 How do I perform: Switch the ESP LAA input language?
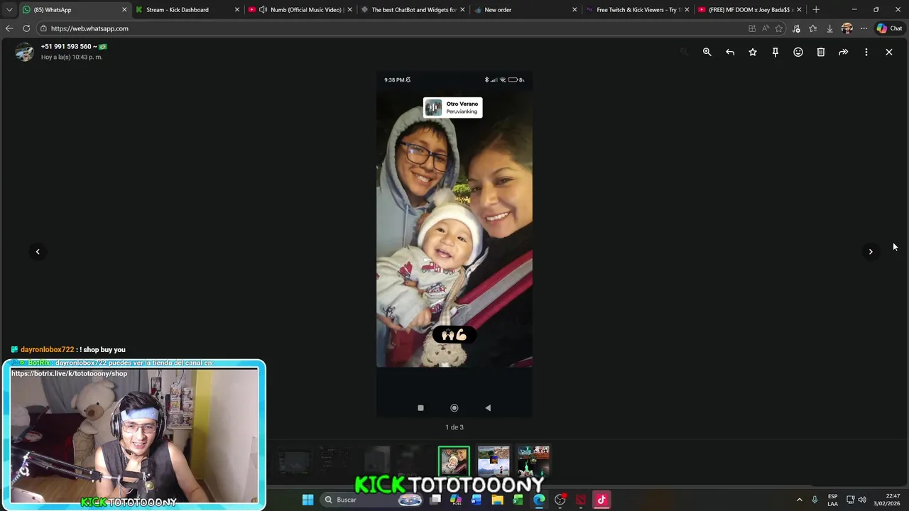tap(832, 500)
